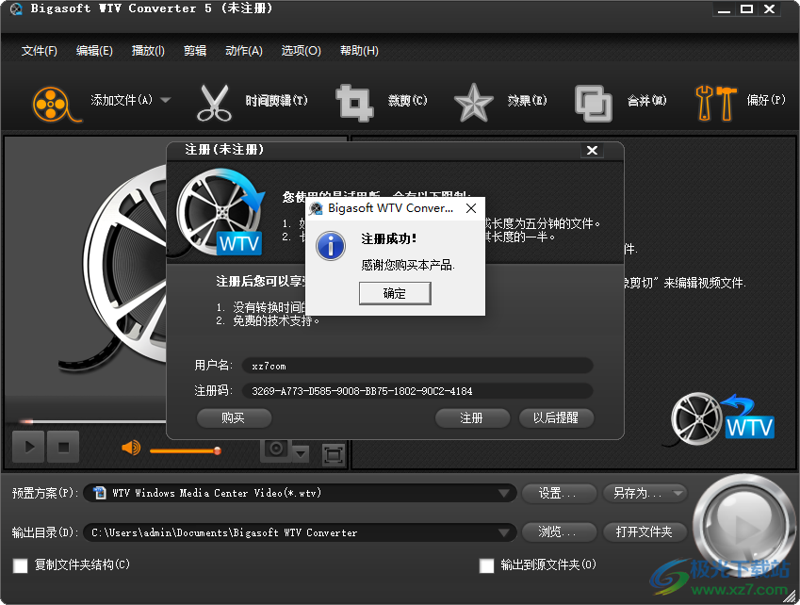The image size is (800, 605).
Task: Open the 编辑(E) menu
Action: tap(94, 51)
